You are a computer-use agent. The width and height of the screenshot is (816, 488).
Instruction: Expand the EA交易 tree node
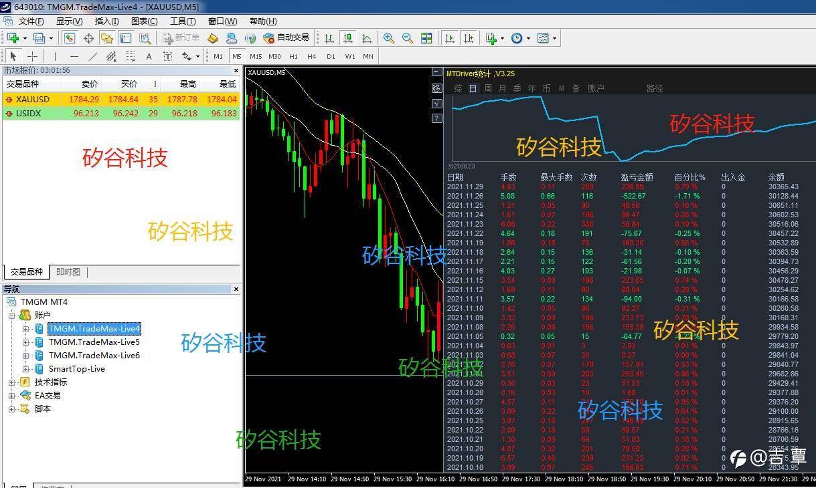(x=12, y=396)
